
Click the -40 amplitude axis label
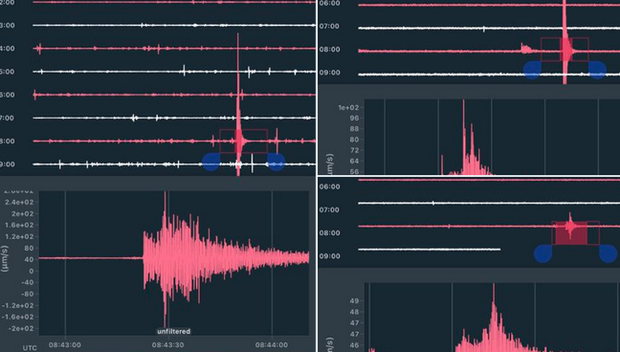tap(27, 282)
